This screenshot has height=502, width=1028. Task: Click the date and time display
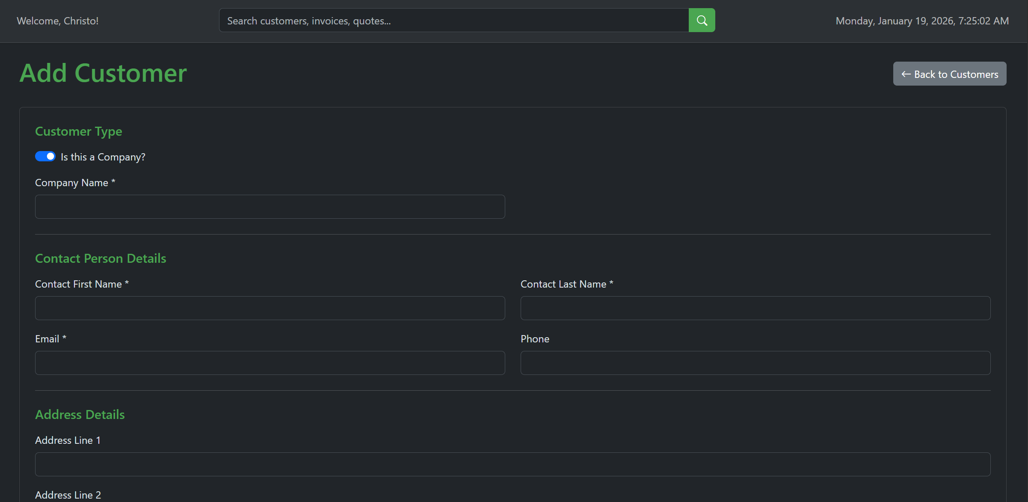[x=922, y=21]
